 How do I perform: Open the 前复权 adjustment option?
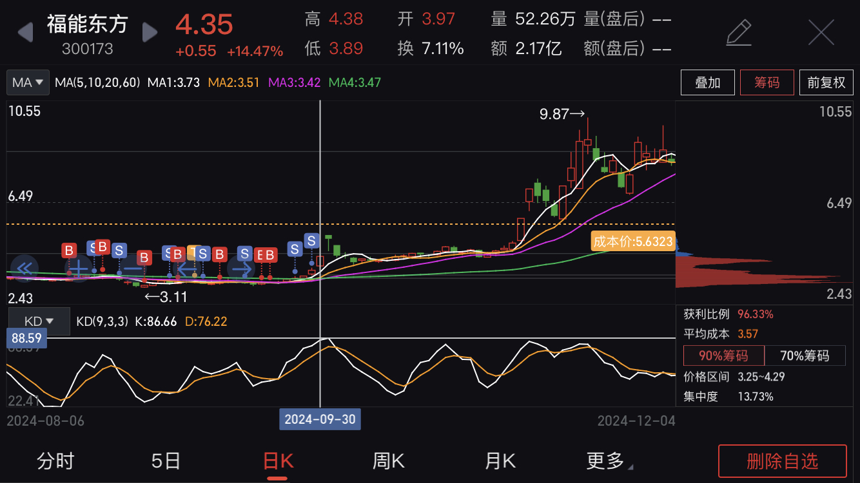[x=826, y=82]
